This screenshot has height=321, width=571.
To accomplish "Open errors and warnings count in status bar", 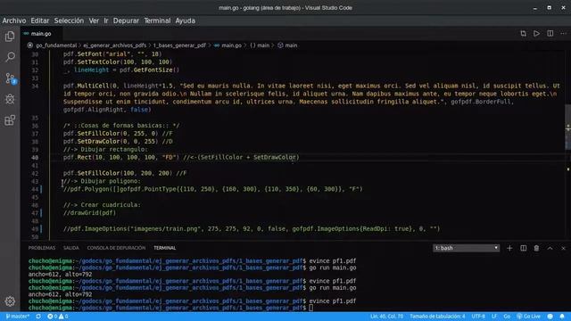I will [57, 317].
